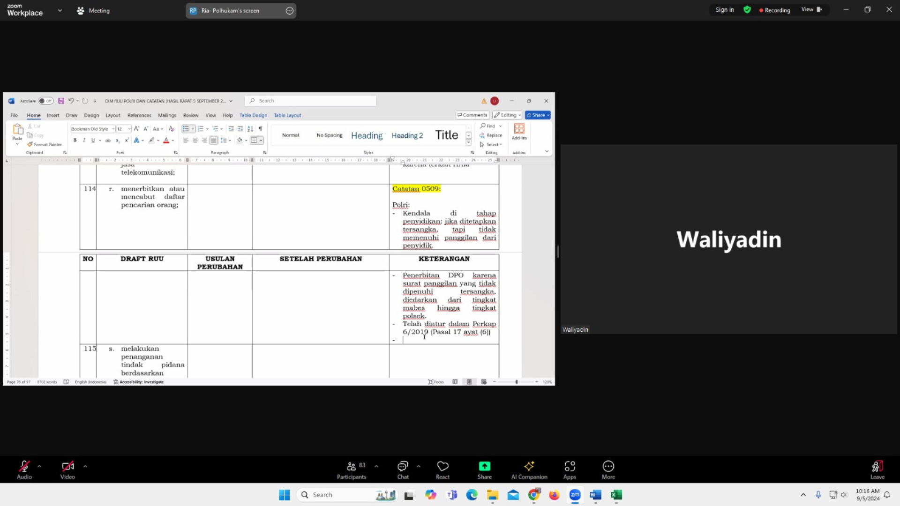Open the Table Layout tab

pyautogui.click(x=287, y=115)
